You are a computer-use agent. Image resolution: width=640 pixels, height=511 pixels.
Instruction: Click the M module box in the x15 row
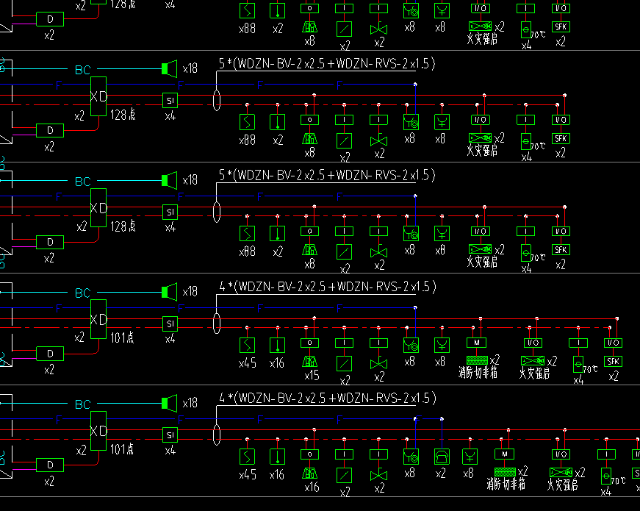[477, 343]
